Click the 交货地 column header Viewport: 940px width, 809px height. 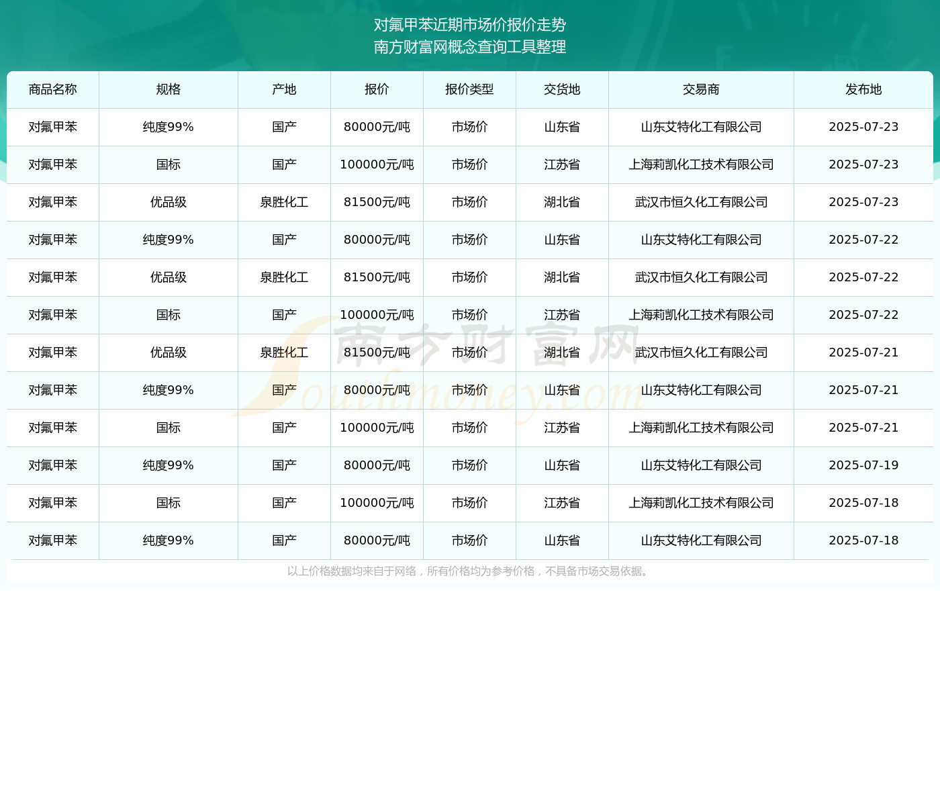[x=562, y=89]
